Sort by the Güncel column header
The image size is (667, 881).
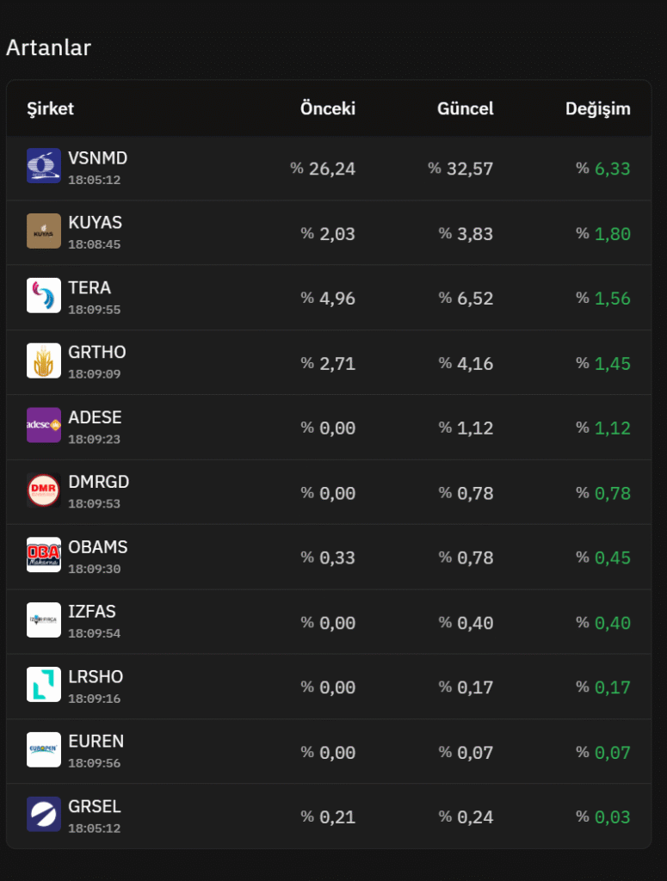[466, 108]
